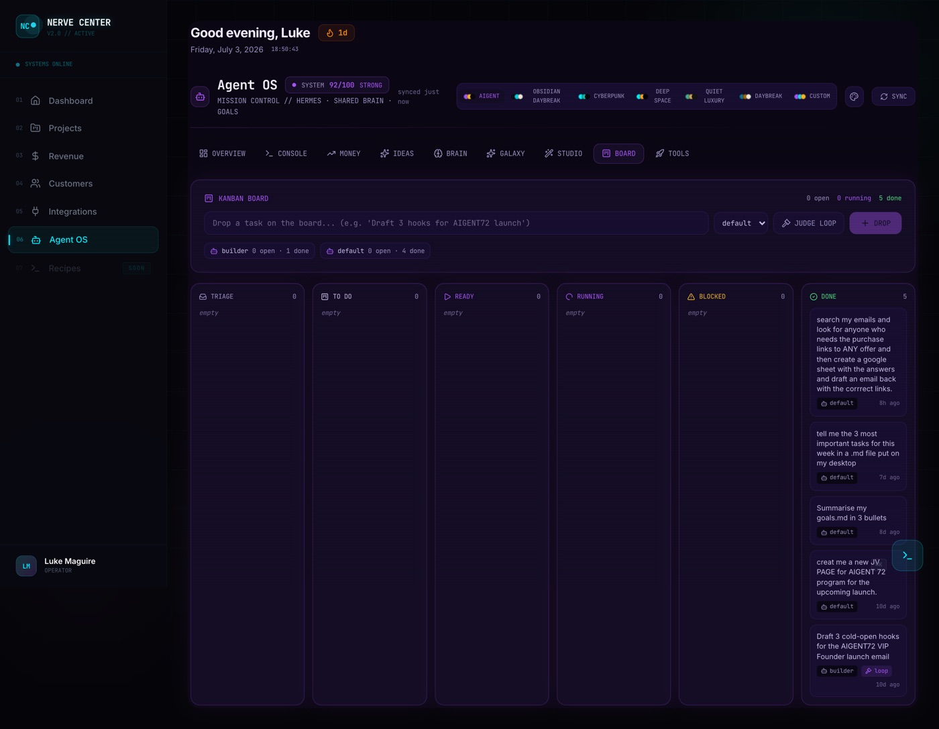Click the To Do column icon
This screenshot has height=729, width=939.
pyautogui.click(x=325, y=296)
